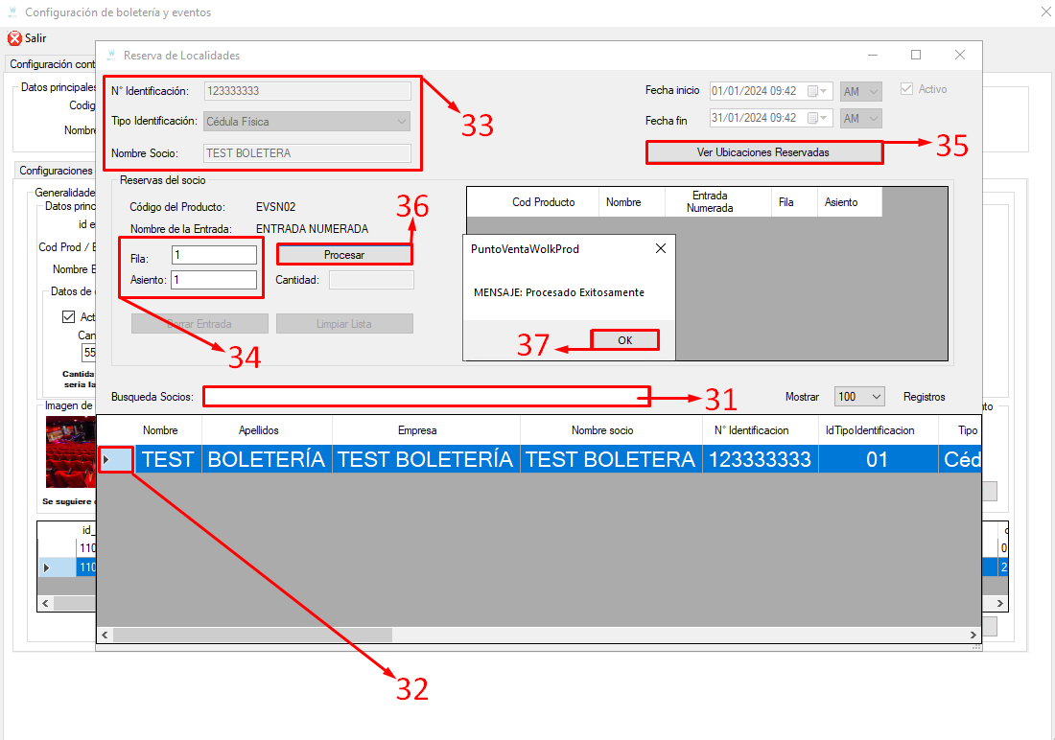Open the Fecha fin AM dropdown
The width and height of the screenshot is (1055, 740).
(x=860, y=119)
